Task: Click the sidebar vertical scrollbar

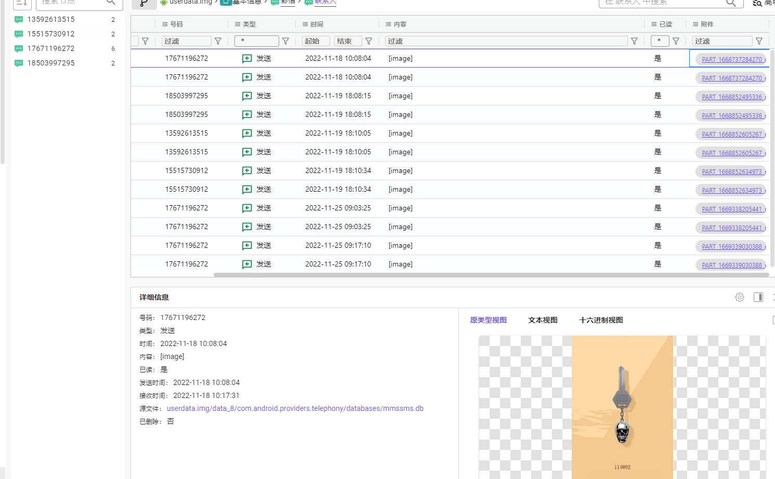Action: 3,83
